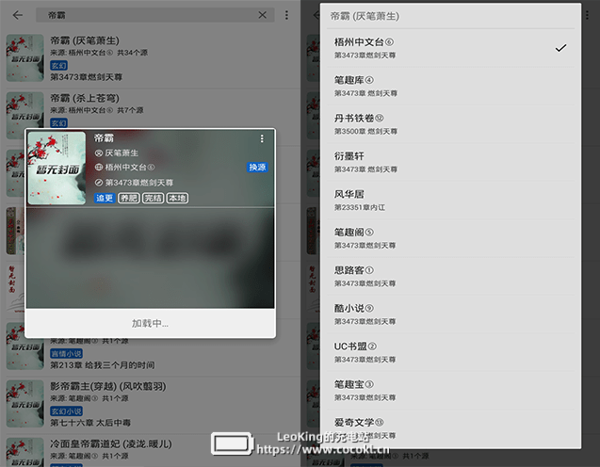
Task: Choose the 笔趣宝 source
Action: [x=450, y=391]
